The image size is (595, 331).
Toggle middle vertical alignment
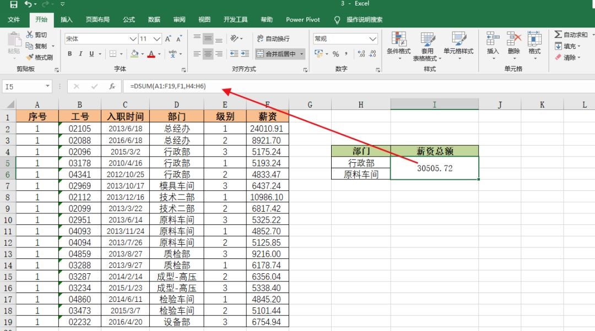click(208, 38)
